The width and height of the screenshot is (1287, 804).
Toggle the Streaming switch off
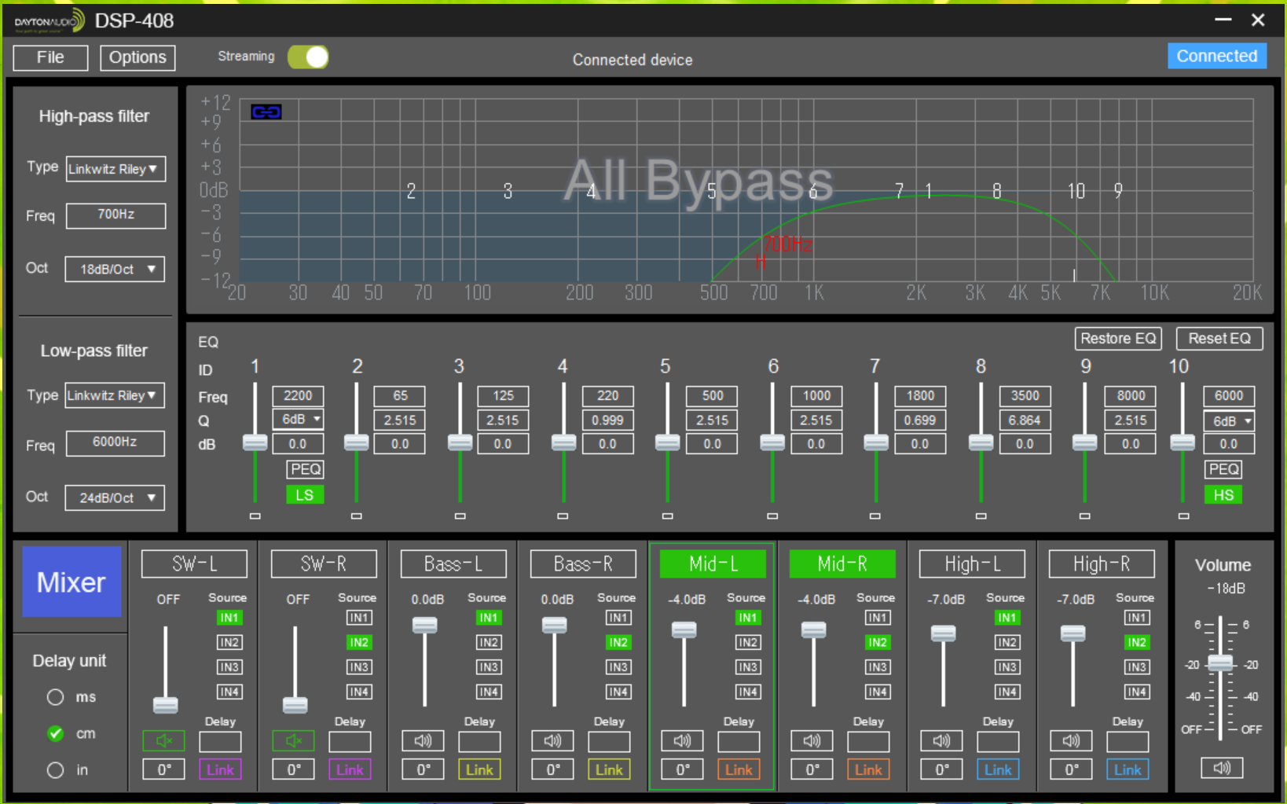click(308, 57)
